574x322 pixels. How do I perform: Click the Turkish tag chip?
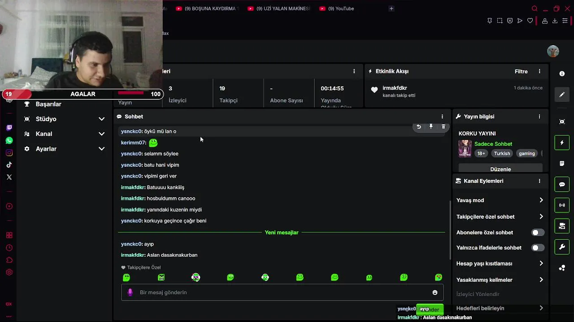tap(502, 153)
